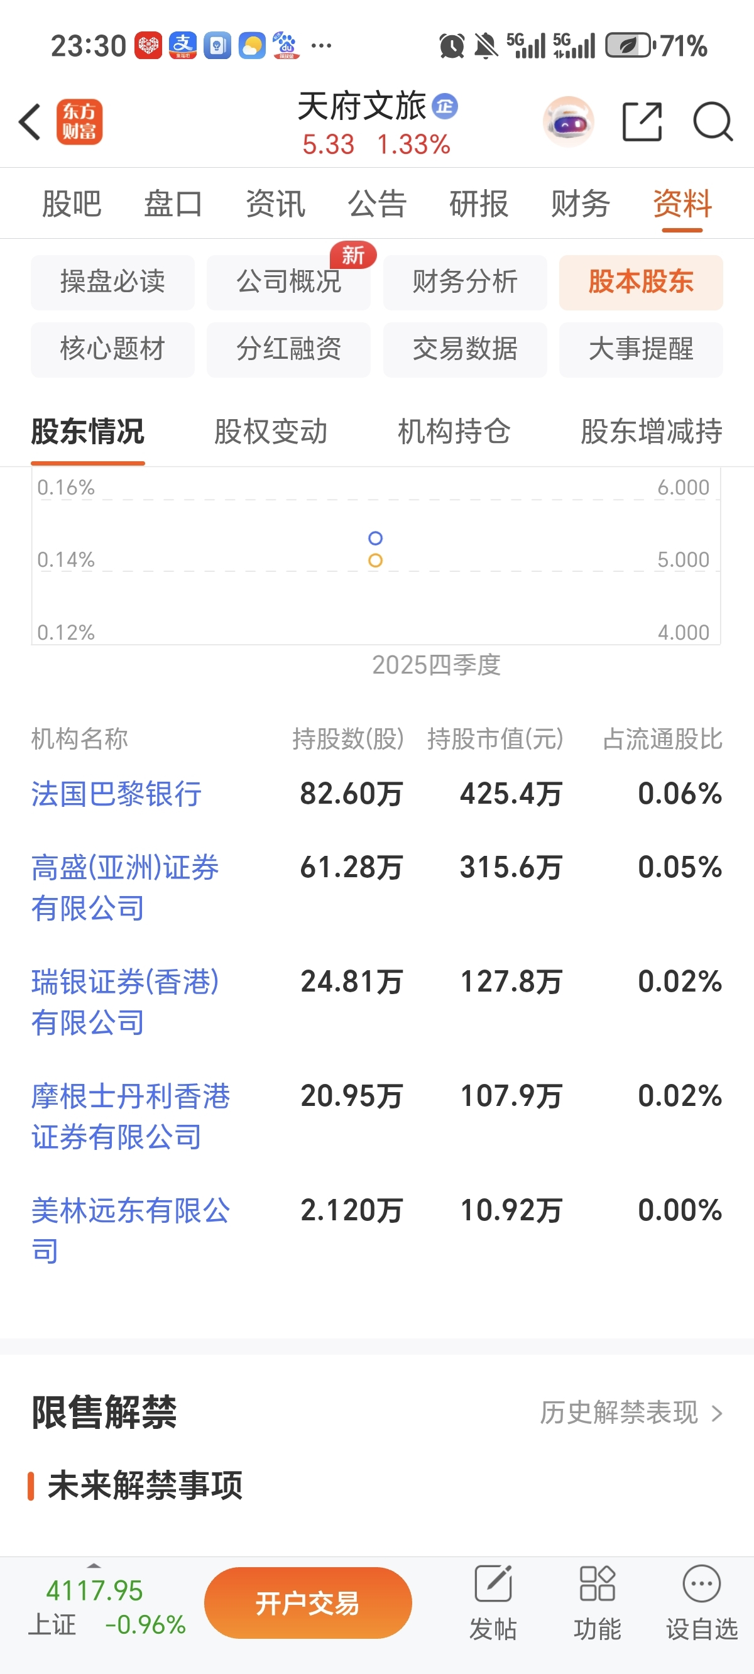Tap the blue 企 badge beside 天府文旅
Image resolution: width=754 pixels, height=1674 pixels.
(445, 106)
